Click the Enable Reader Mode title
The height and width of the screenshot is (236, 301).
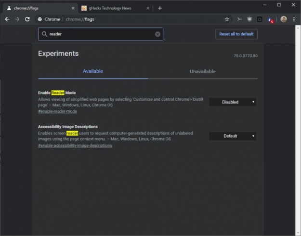57,93
